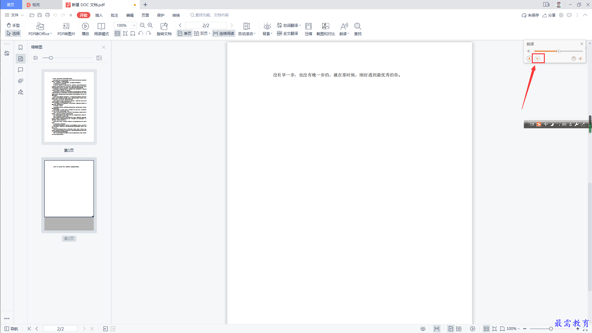This screenshot has width=592, height=333.
Task: Select the Hand tool (手型)
Action: coord(13,25)
